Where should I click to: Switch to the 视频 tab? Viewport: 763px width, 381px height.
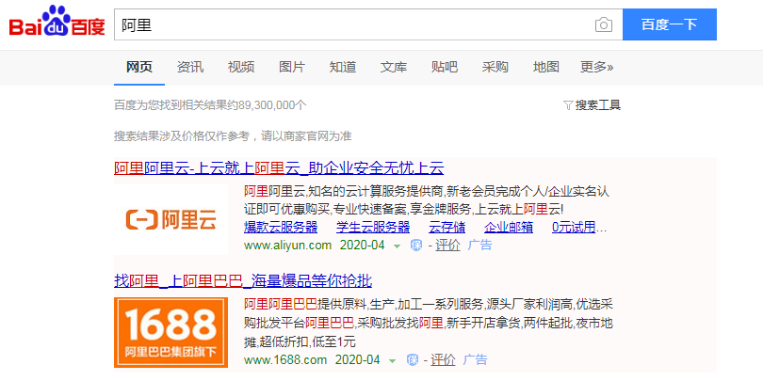pos(241,67)
